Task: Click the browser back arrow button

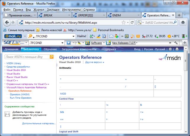Action: coord(7,22)
